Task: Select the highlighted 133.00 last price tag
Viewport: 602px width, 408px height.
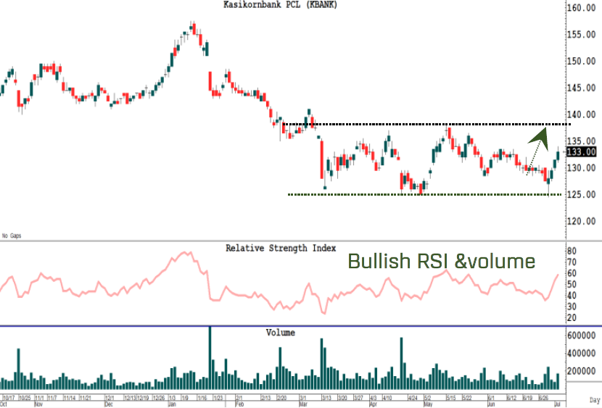Action: (581, 152)
